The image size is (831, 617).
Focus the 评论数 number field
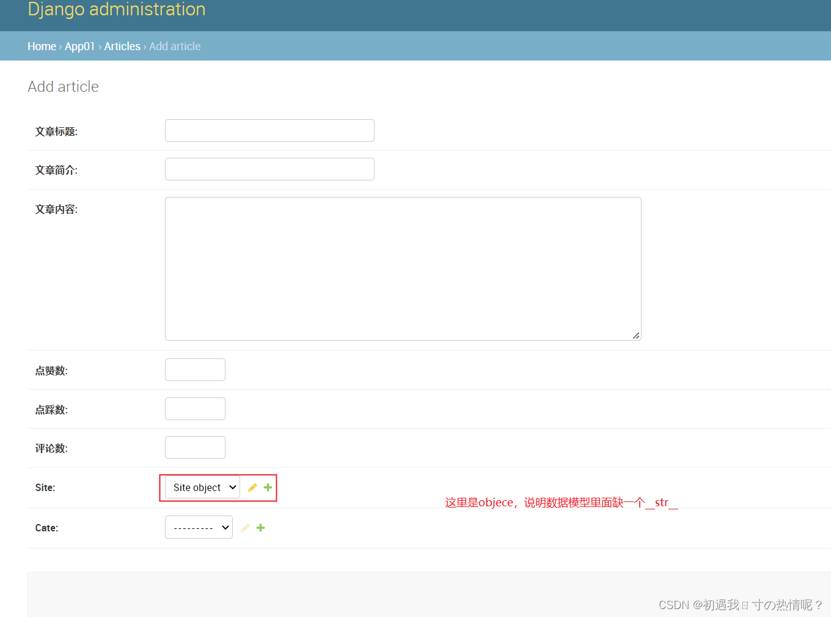coord(195,447)
